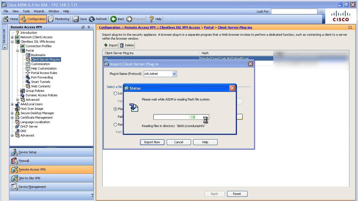Viewport: 358px width, 201px height.
Task: Expand Secure Desktop Manager node
Action: (12, 113)
